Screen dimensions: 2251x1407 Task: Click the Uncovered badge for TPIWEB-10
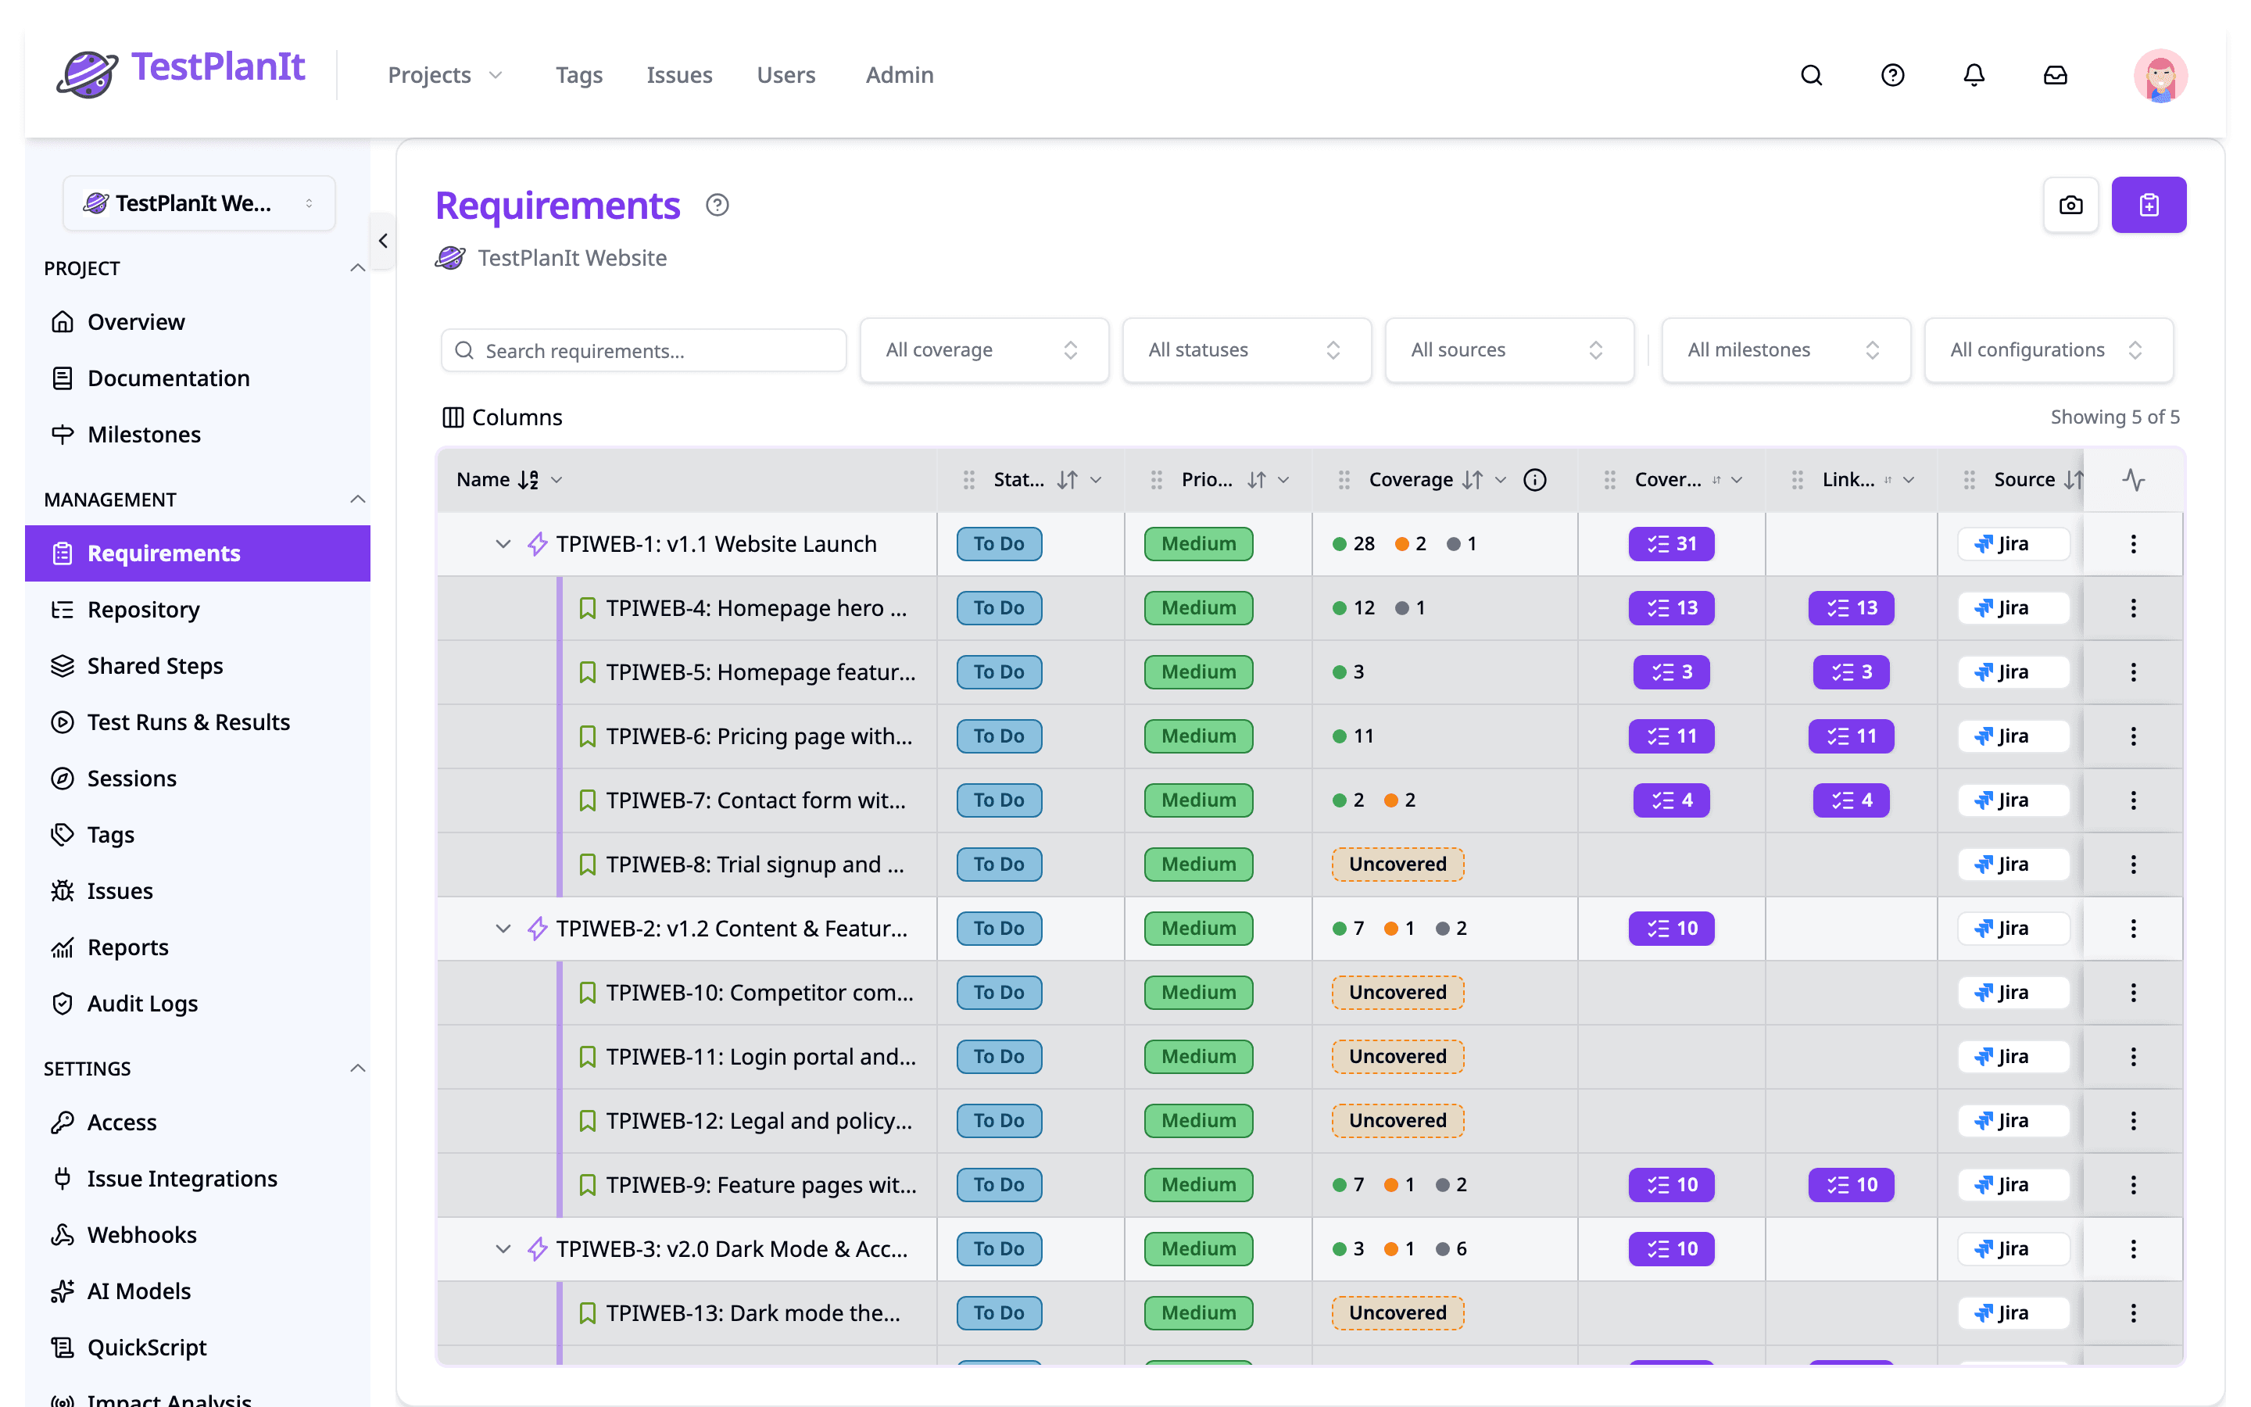(1397, 993)
